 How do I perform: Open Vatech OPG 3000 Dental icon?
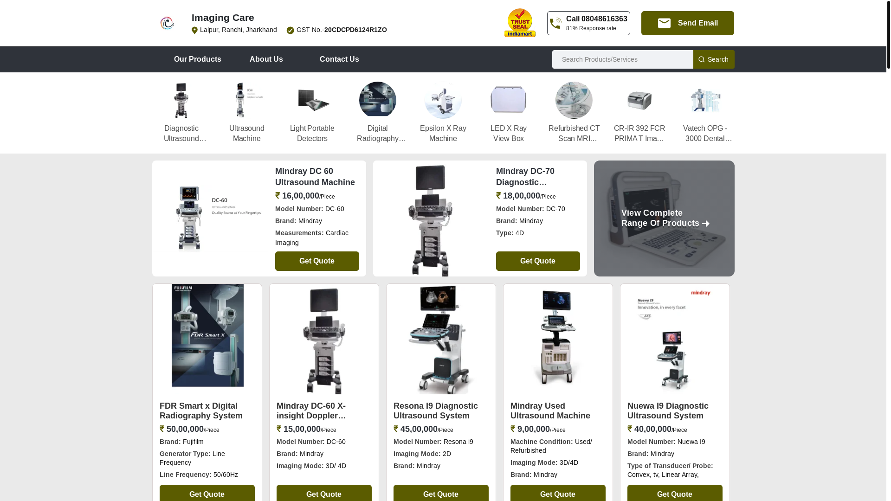point(705,100)
